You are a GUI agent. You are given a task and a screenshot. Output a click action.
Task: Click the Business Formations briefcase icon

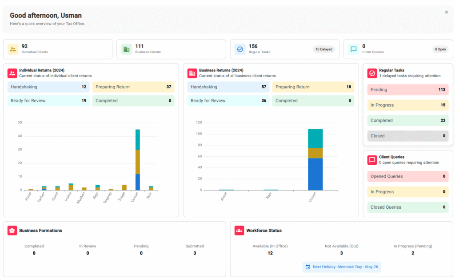tap(12, 230)
